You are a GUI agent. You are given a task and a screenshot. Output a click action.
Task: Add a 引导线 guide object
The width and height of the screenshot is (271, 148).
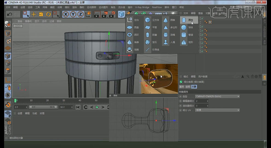(152, 50)
